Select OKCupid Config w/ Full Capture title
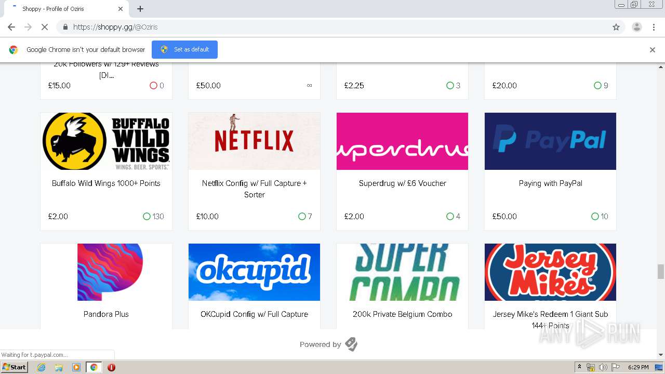The width and height of the screenshot is (665, 374). pyautogui.click(x=254, y=314)
